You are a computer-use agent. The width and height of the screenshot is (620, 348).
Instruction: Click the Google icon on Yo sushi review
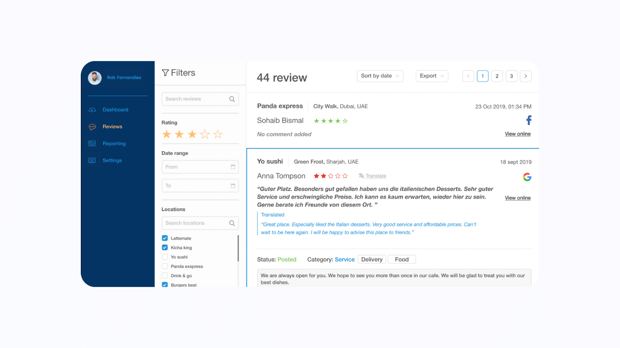[x=527, y=177]
